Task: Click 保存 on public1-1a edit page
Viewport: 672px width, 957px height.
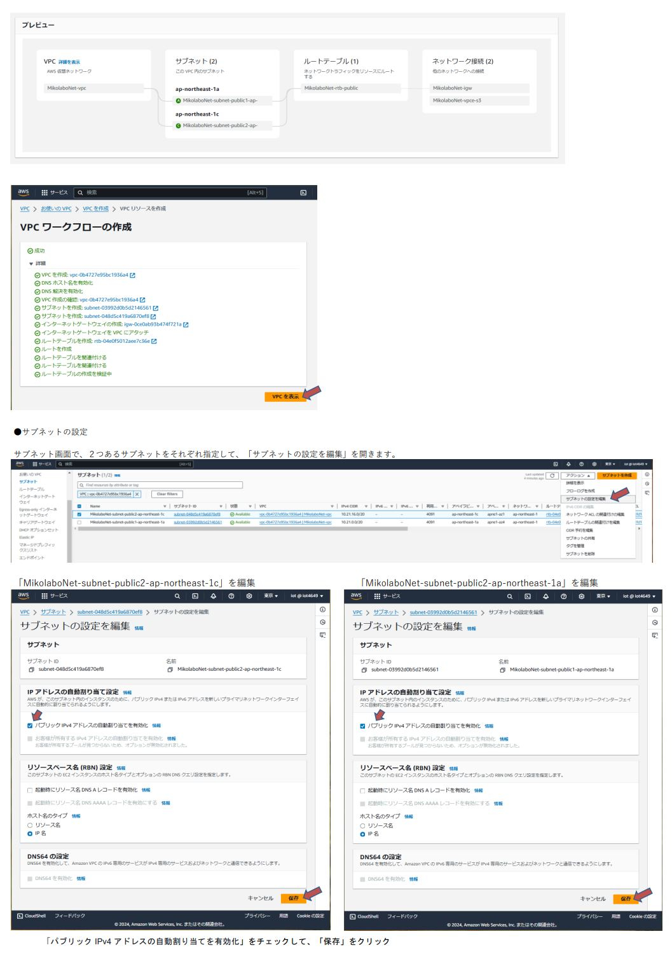Action: (626, 899)
